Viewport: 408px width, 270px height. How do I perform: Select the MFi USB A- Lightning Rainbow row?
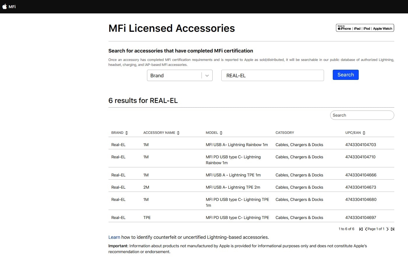pos(237,144)
